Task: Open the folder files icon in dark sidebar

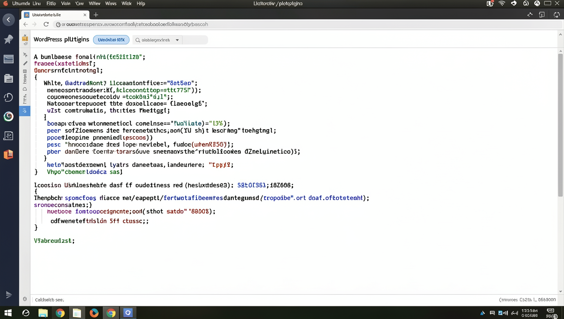Action: point(8,78)
